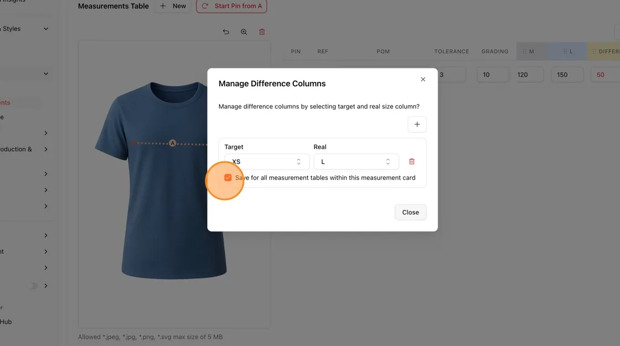The image size is (620, 346).
Task: Click the zoom magnifier icon above the image
Action: tap(244, 32)
